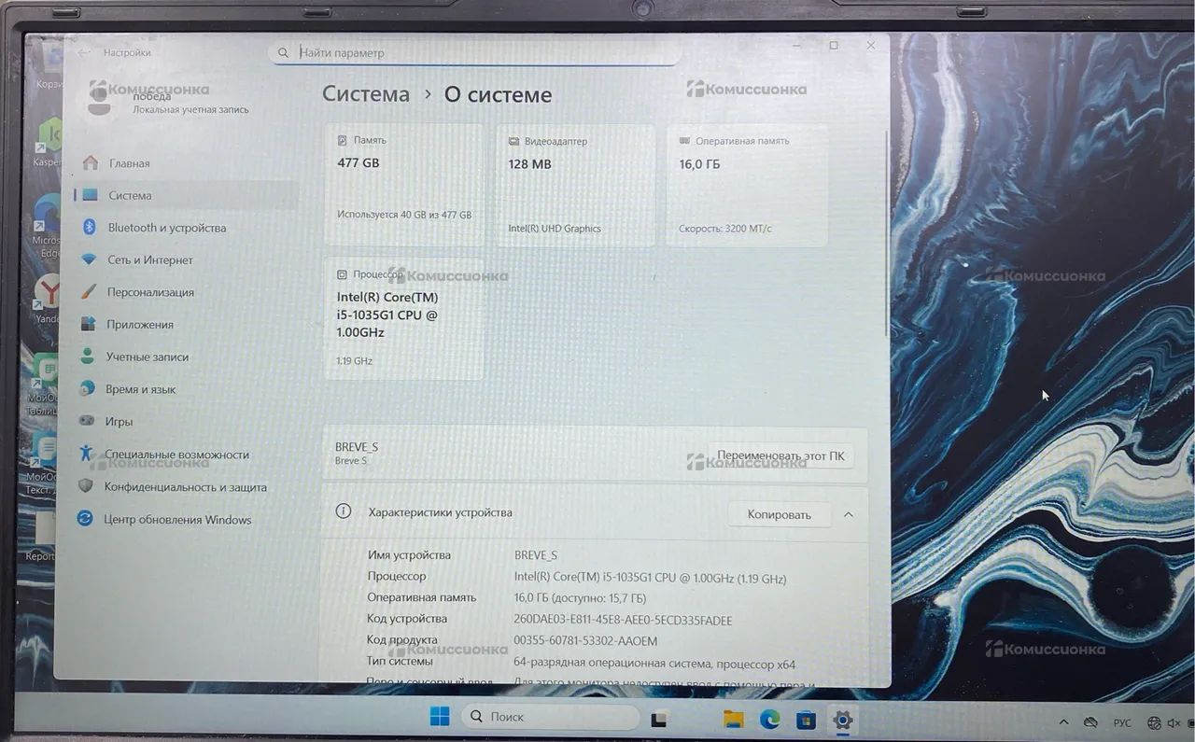Image resolution: width=1195 pixels, height=742 pixels.
Task: Show hidden icons in system tray
Action: click(x=1063, y=723)
